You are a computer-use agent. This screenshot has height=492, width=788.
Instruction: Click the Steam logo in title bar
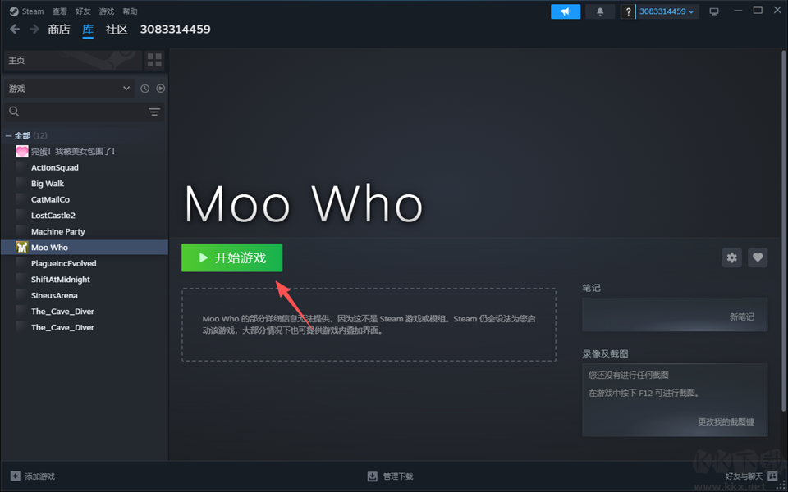point(14,11)
